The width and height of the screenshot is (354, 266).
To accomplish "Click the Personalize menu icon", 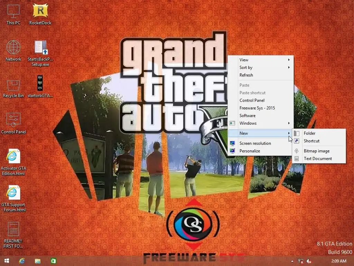I will point(232,151).
